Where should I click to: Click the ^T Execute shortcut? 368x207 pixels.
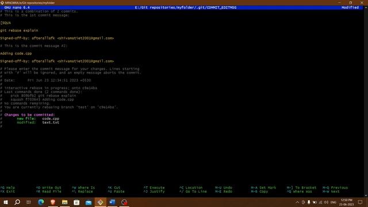tap(154, 187)
